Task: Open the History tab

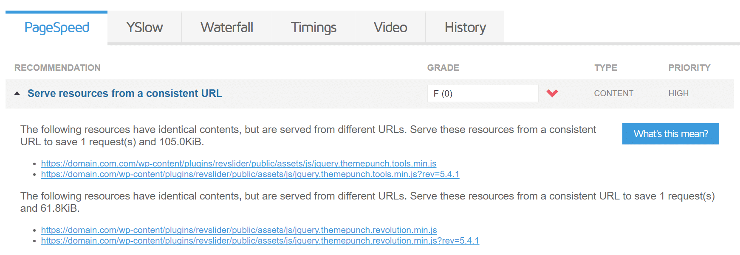Action: 465,27
